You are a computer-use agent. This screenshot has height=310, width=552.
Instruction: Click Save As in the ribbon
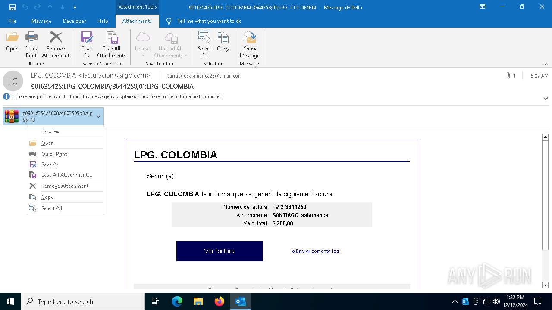pos(87,44)
